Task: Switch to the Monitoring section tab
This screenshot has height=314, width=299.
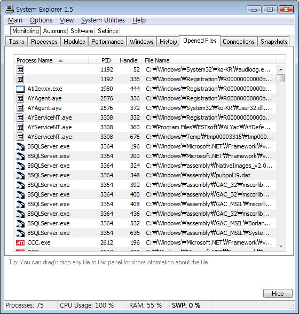Action: [x=26, y=31]
